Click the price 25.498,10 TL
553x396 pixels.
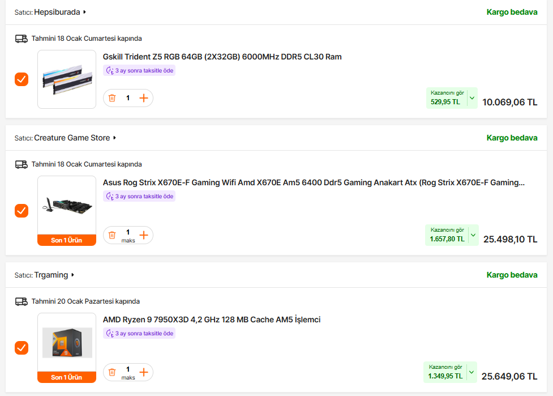[511, 239]
